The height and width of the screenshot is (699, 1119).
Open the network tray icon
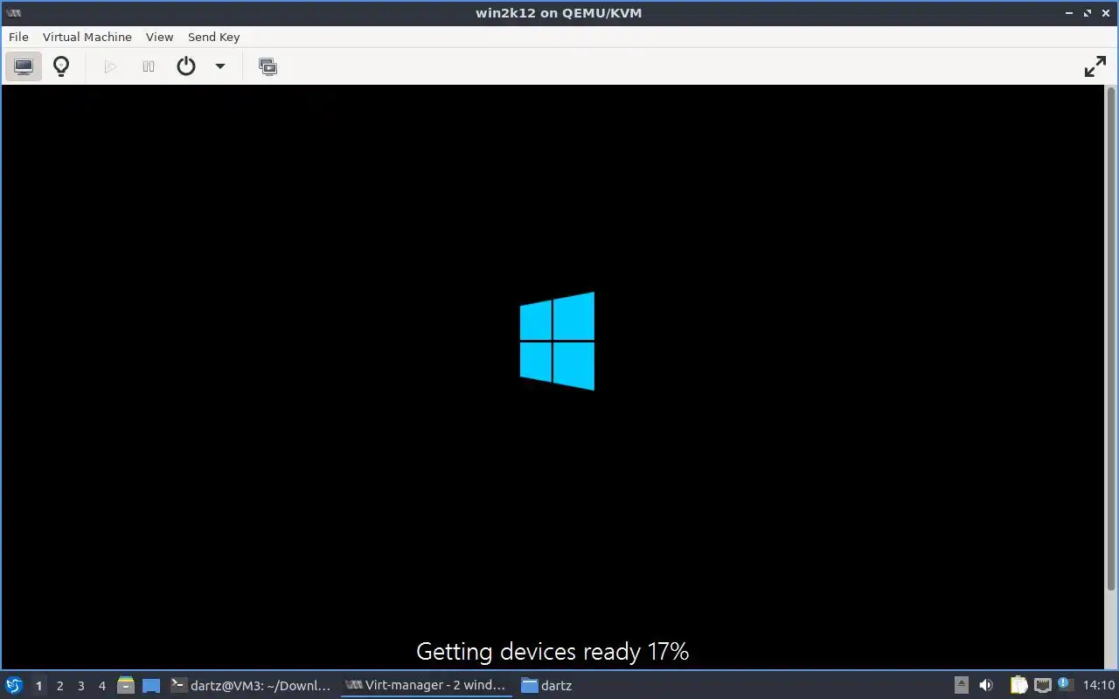click(x=1042, y=685)
